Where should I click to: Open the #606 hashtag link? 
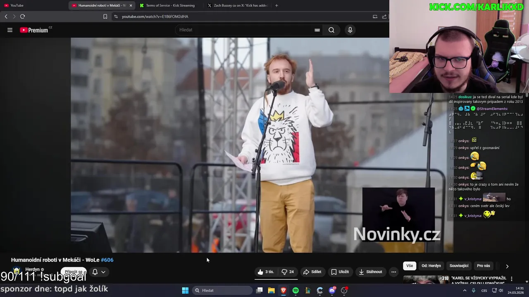tap(107, 260)
